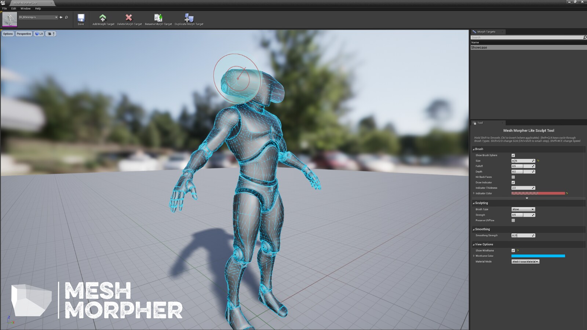Screen dimensions: 587x330
Task: Click the Save icon in the toolbar
Action: point(81,18)
